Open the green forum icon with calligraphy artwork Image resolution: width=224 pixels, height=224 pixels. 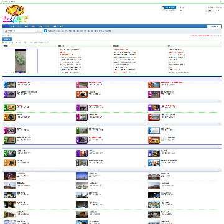(9, 108)
